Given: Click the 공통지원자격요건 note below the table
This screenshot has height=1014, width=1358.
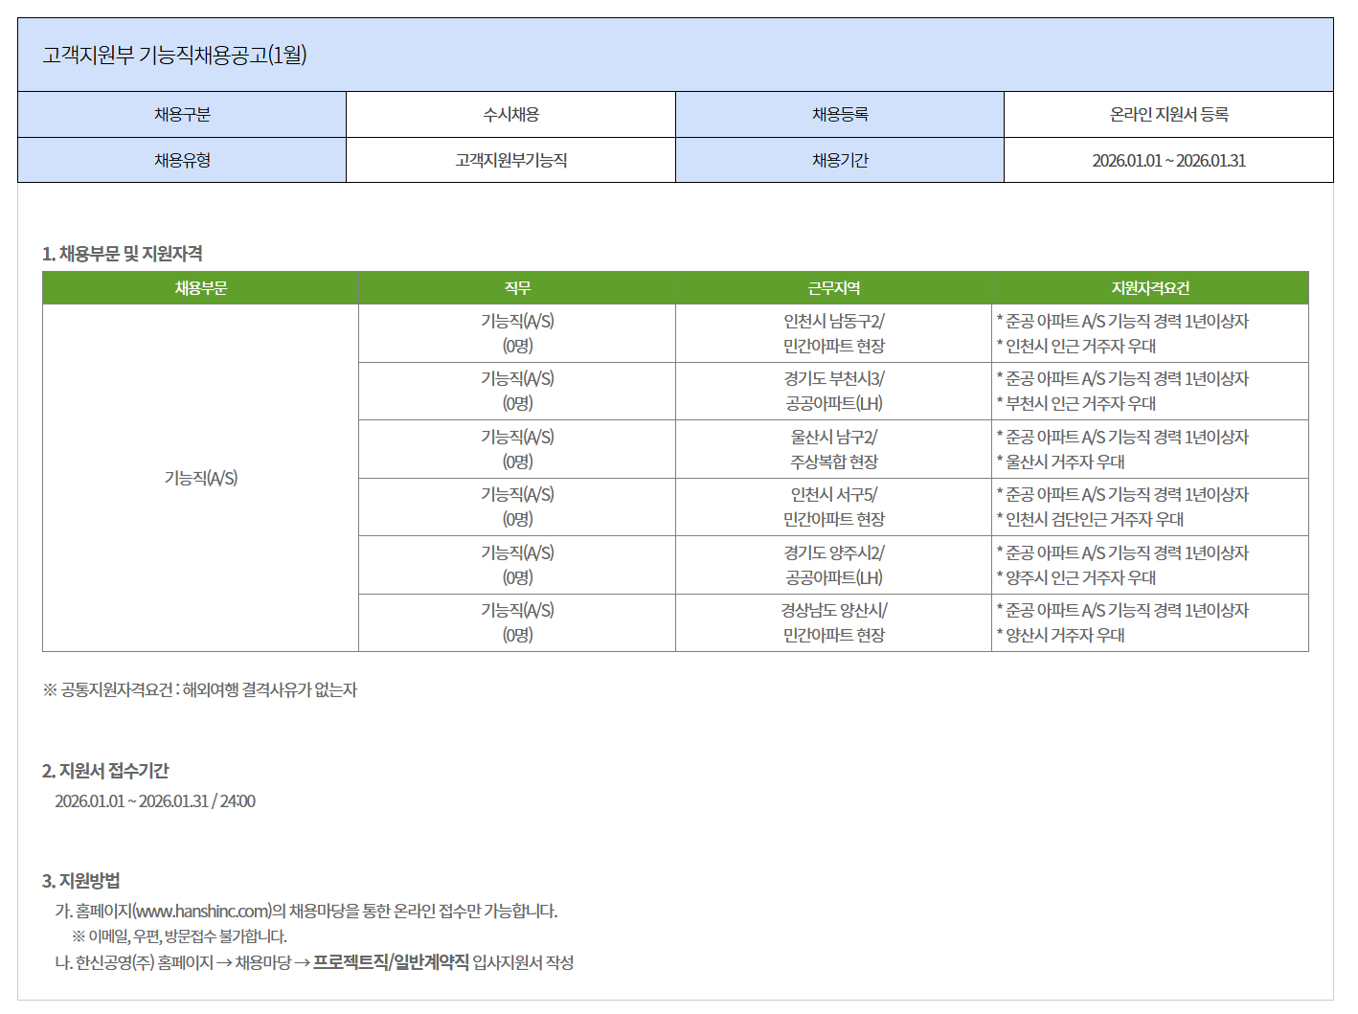Looking at the screenshot, I should (x=199, y=689).
